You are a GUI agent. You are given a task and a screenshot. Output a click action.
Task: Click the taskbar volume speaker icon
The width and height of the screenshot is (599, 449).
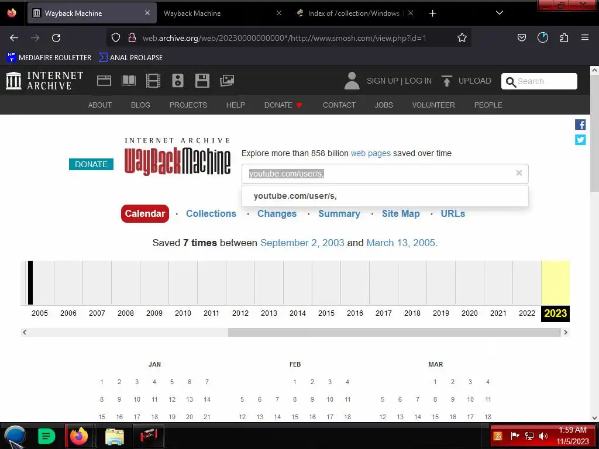543,436
